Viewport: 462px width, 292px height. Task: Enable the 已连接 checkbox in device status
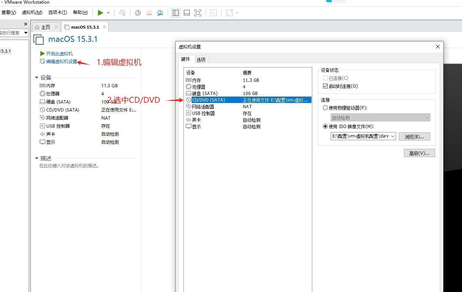[x=326, y=78]
